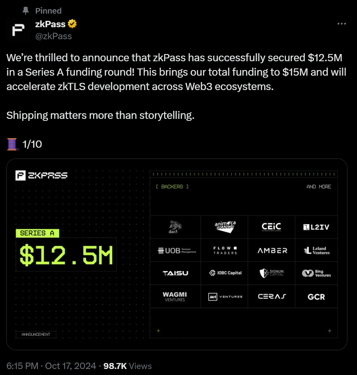Screen dimensions: 357x375
Task: Click the thread spool emoji
Action: click(12, 144)
